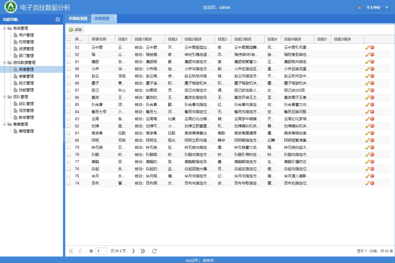Open 装备管理 in the navigation tree
This screenshot has width=395, height=263.
tap(26, 76)
